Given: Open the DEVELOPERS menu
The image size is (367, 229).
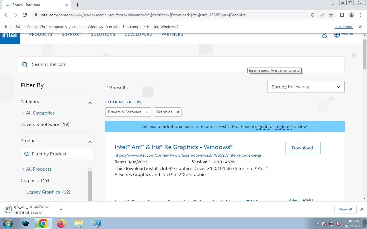Looking at the screenshot, I should coord(138,35).
